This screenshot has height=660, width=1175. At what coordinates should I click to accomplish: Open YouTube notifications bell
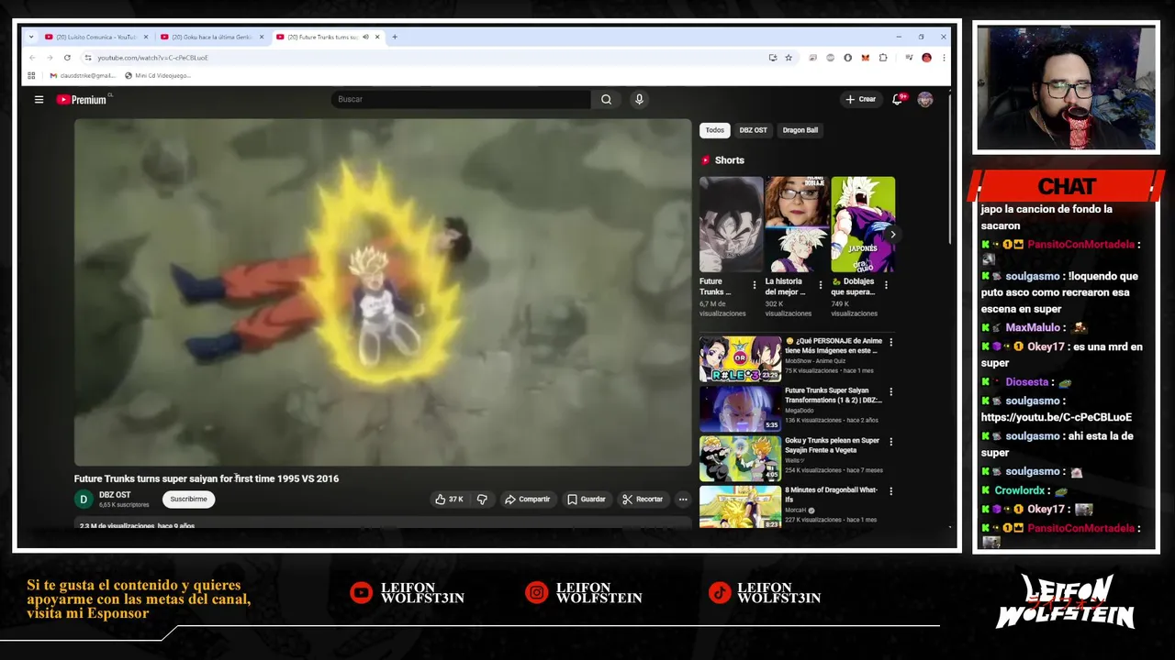tap(898, 99)
